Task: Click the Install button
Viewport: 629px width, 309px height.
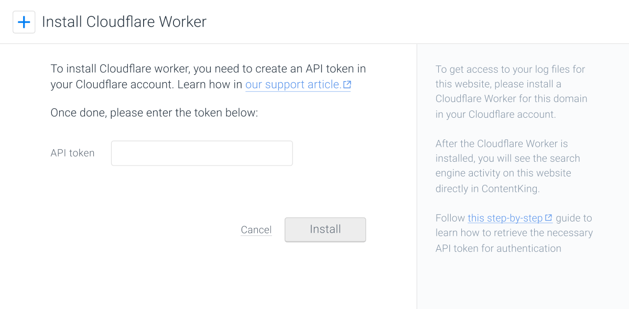Action: 325,229
